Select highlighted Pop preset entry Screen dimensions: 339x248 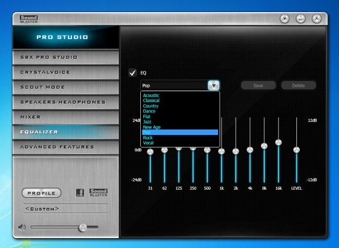180,132
